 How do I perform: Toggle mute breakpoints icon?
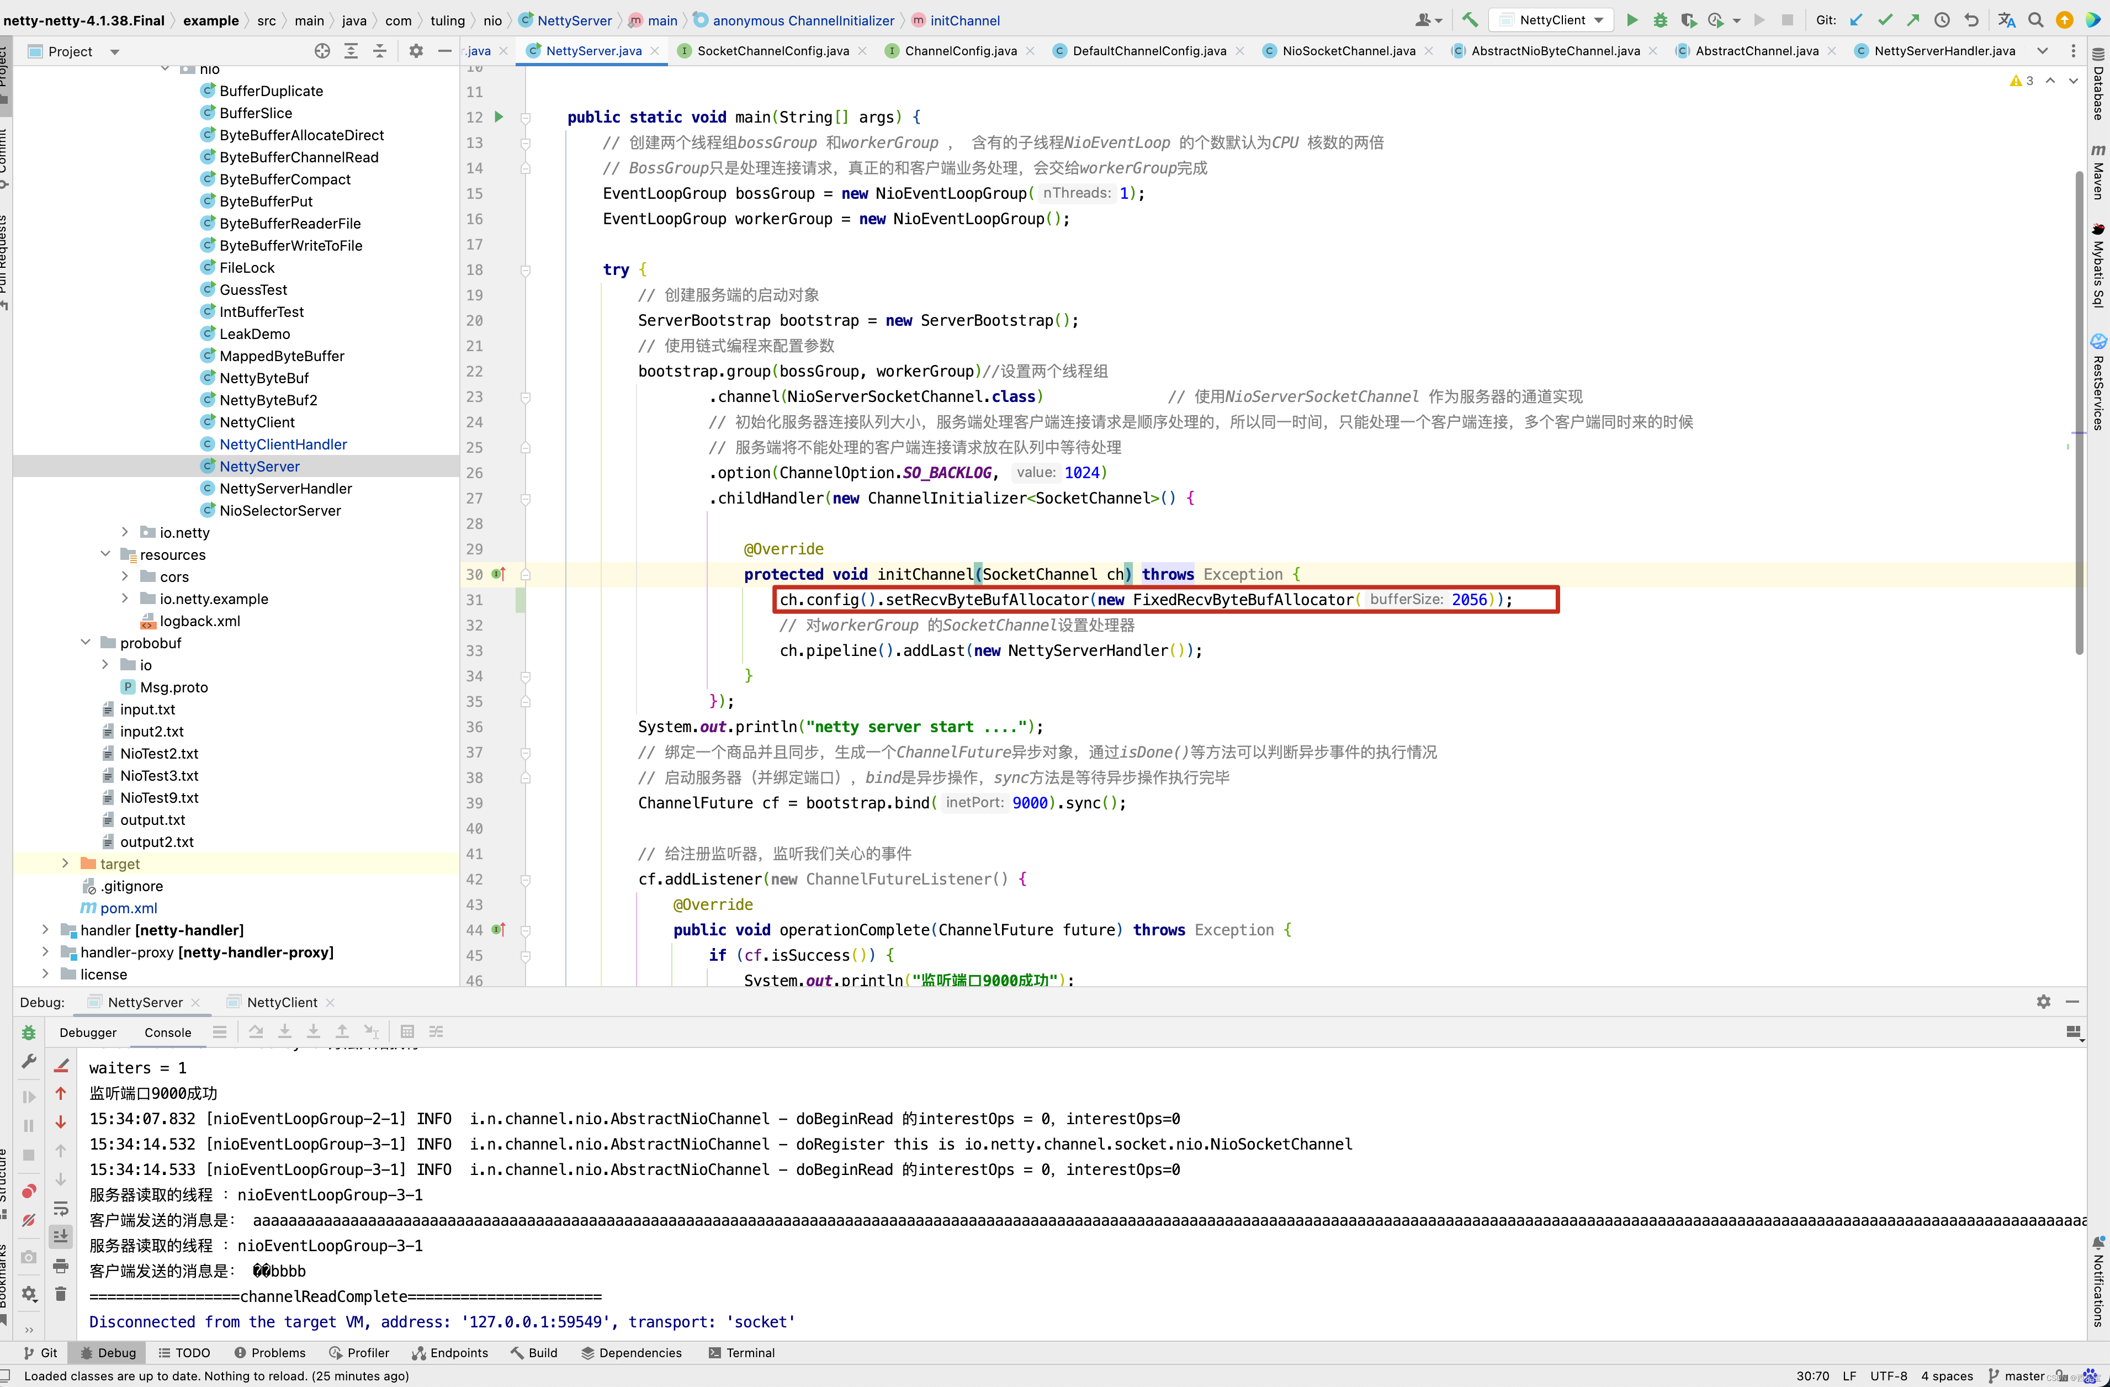28,1220
